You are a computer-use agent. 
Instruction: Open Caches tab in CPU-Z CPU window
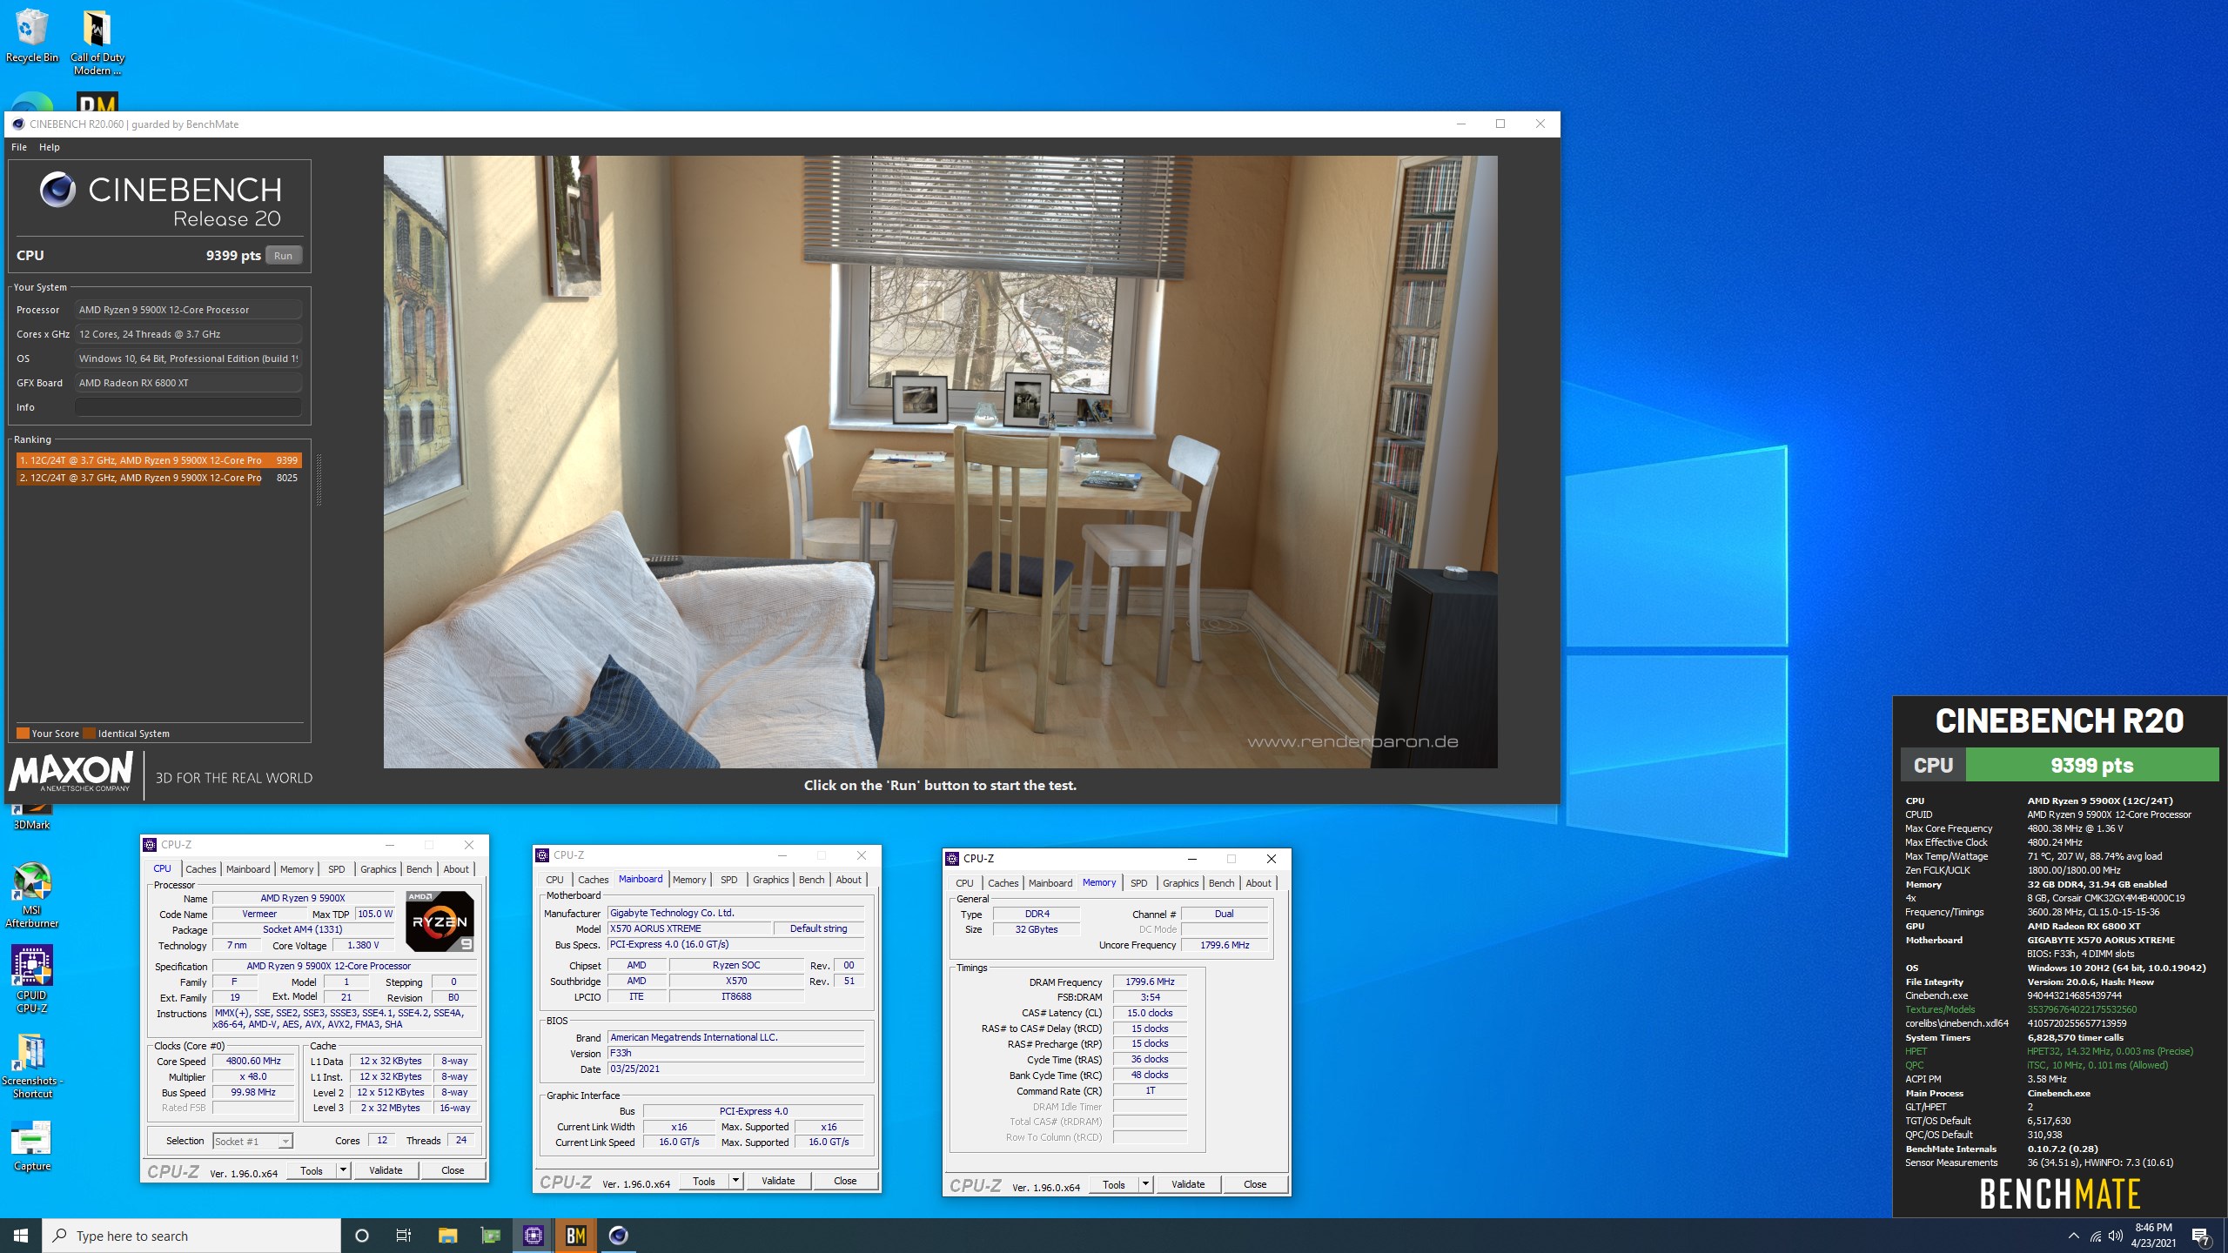point(200,869)
